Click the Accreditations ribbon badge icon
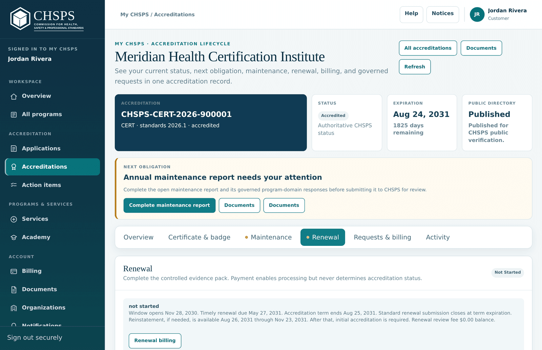Screen dimensions: 542x350 coord(14,167)
